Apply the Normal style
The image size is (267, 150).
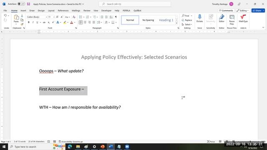coord(130,20)
